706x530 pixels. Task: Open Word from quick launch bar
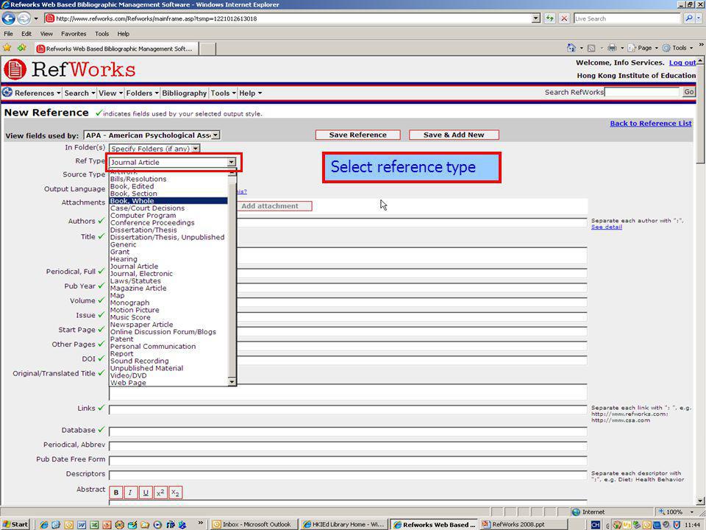pyautogui.click(x=82, y=525)
